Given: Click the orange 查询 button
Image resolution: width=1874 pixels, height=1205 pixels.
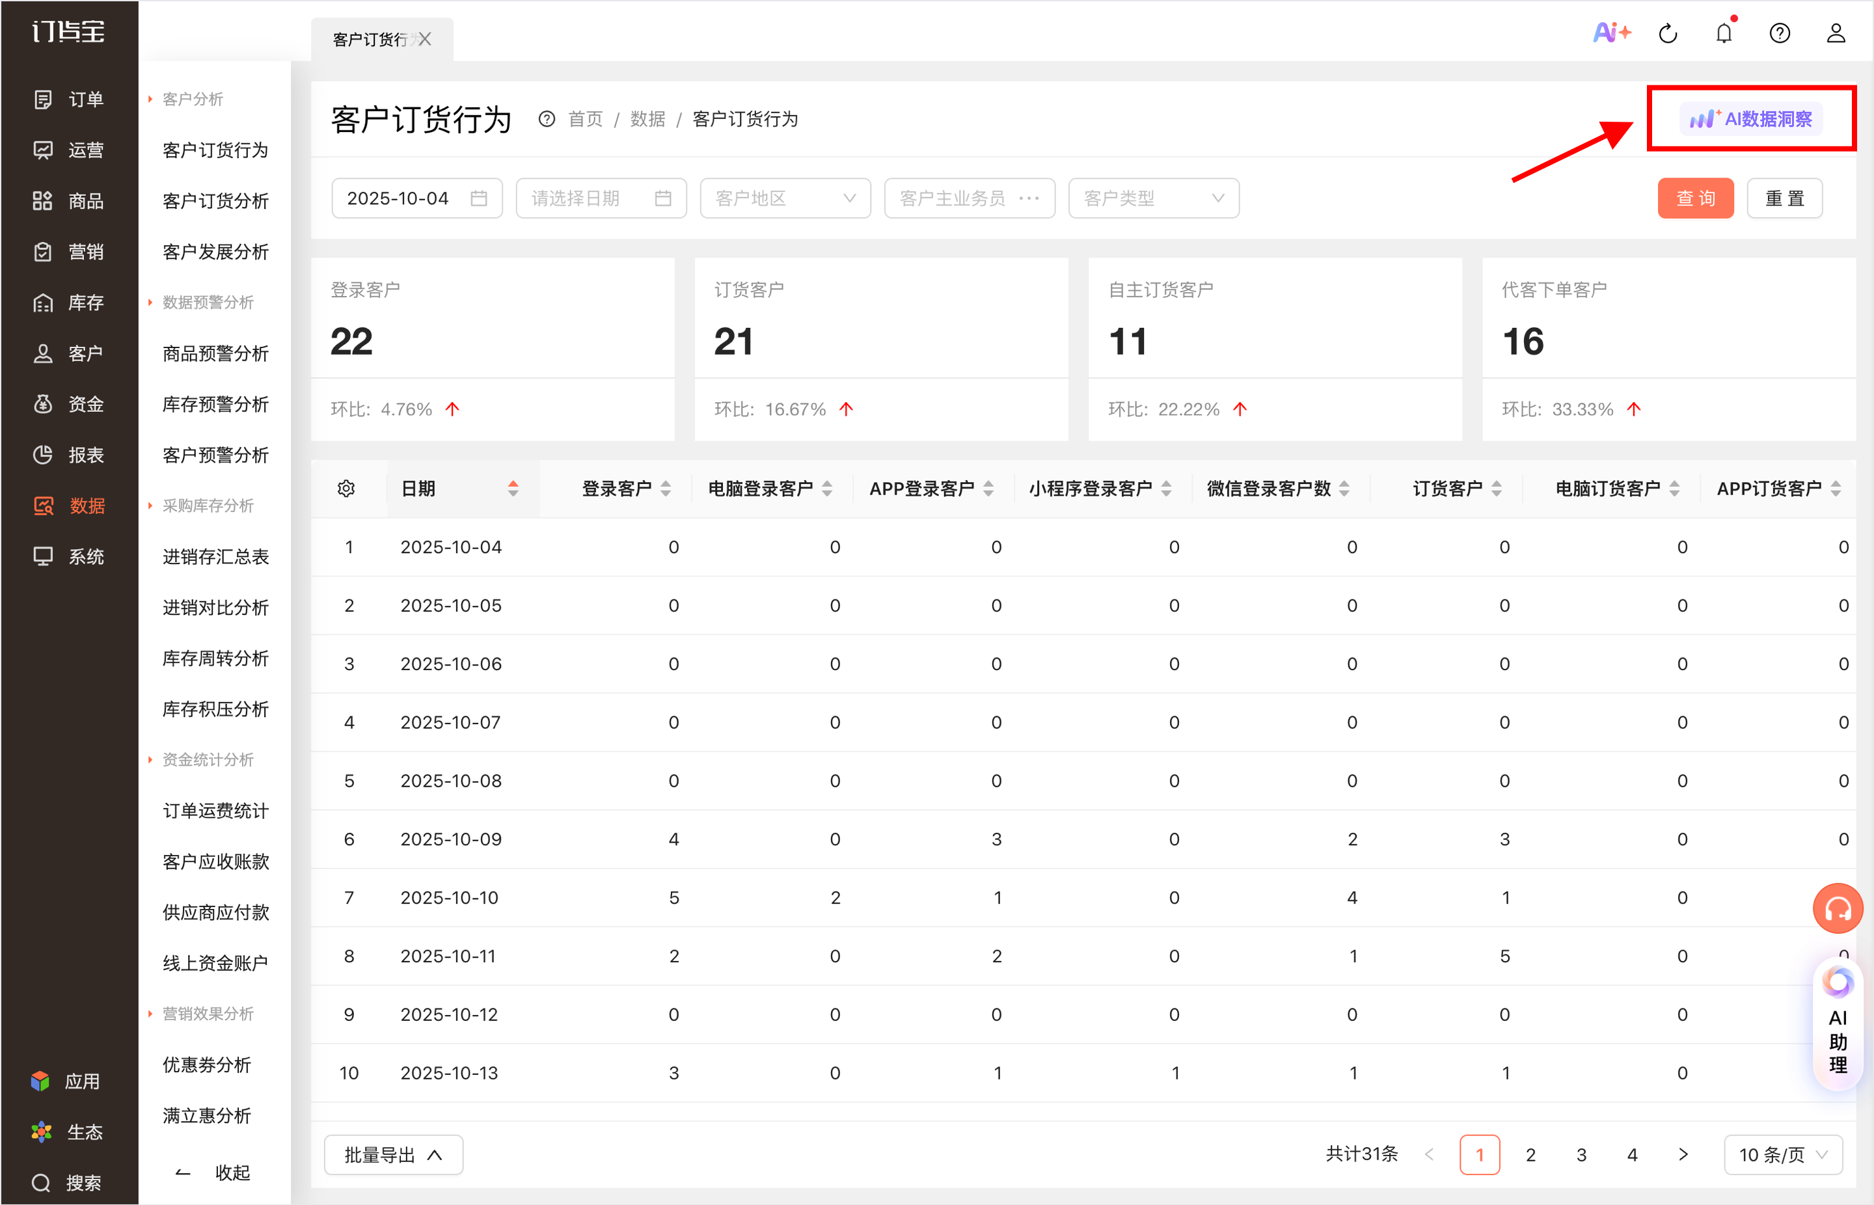Looking at the screenshot, I should pyautogui.click(x=1695, y=198).
